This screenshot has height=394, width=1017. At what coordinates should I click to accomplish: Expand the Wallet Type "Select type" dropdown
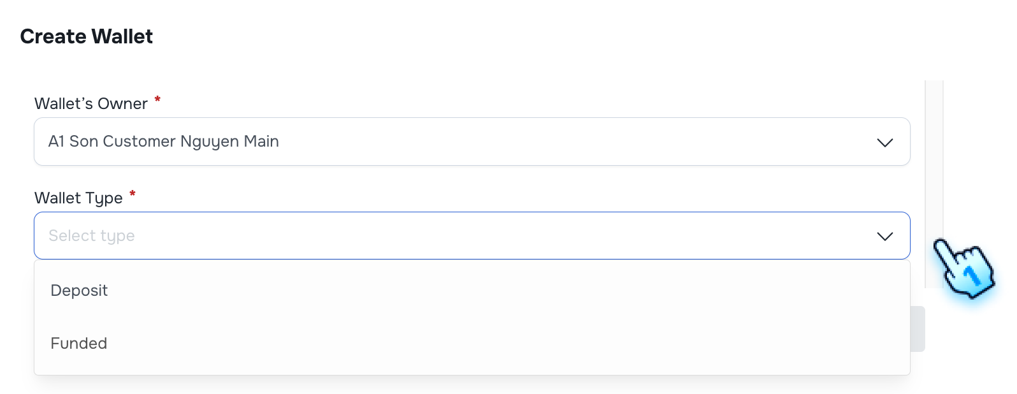point(472,235)
